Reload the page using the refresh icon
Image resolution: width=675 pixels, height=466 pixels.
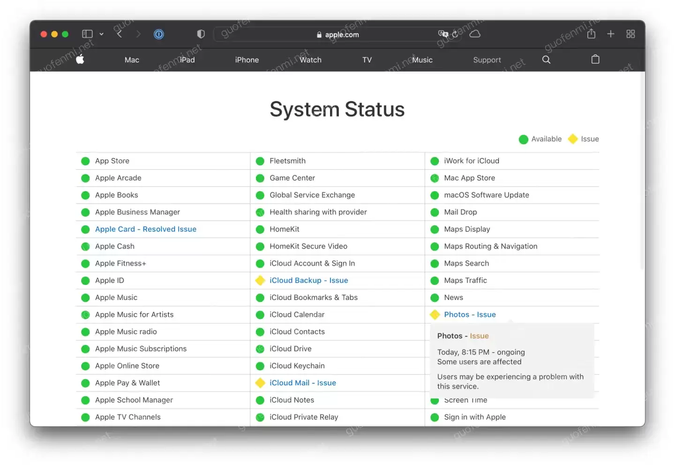[454, 34]
